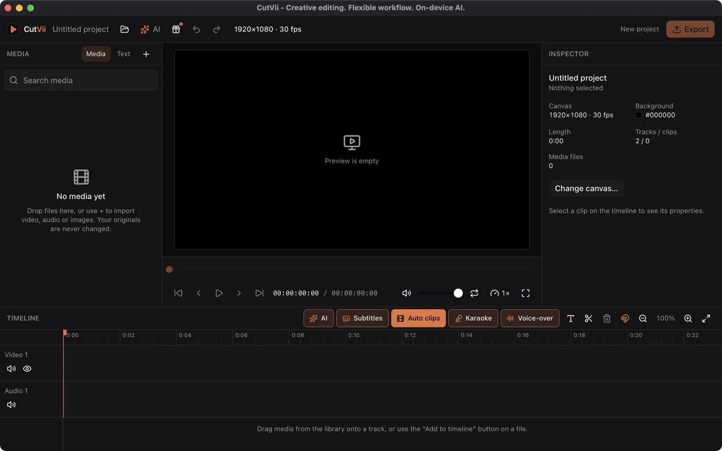The height and width of the screenshot is (451, 722).
Task: Hide the Video 1 track
Action: pos(27,369)
